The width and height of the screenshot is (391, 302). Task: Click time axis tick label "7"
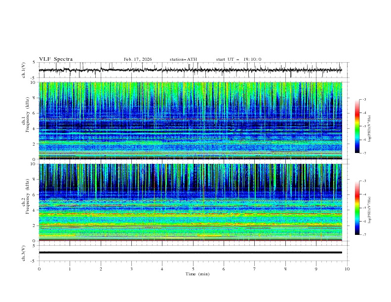click(x=255, y=269)
